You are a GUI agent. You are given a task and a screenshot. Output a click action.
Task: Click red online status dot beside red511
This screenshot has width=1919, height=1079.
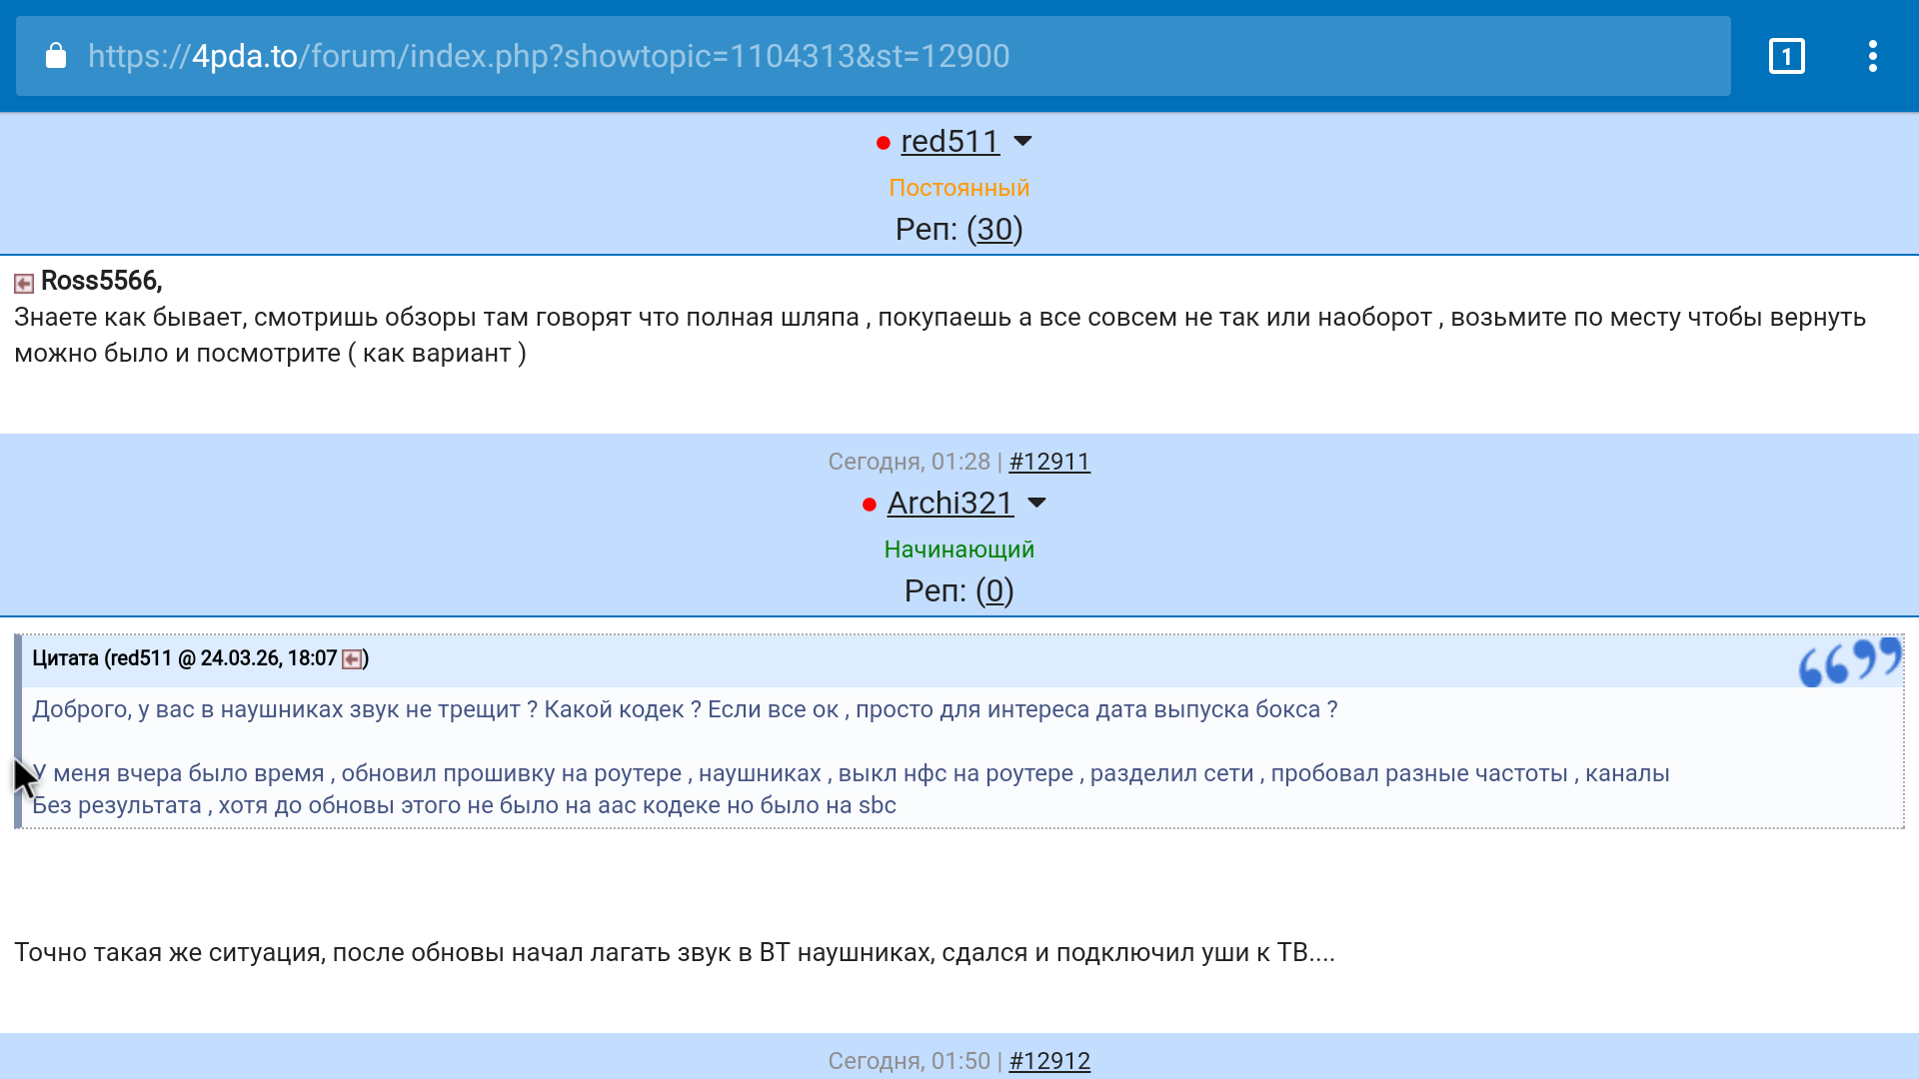(883, 143)
